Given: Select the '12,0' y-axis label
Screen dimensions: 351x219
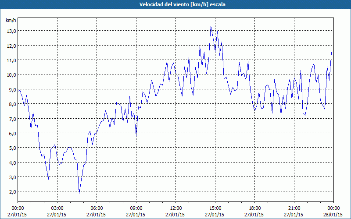Looking at the screenshot, I should tap(11, 46).
